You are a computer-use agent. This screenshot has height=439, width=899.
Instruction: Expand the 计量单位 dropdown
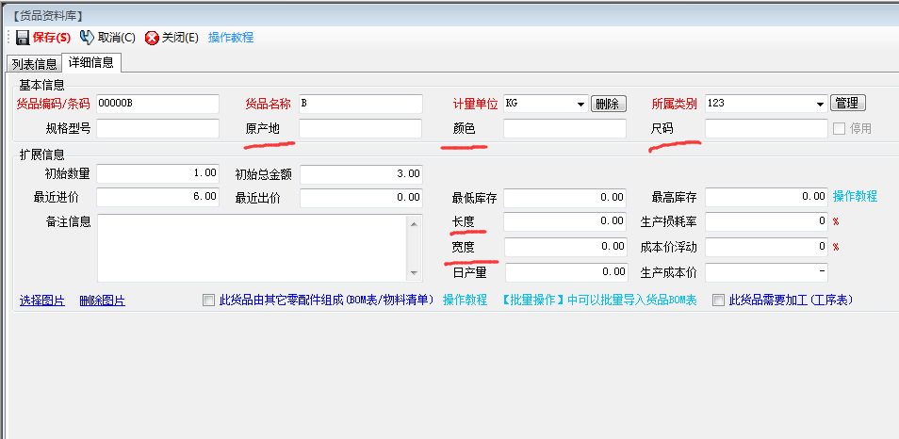coord(580,104)
